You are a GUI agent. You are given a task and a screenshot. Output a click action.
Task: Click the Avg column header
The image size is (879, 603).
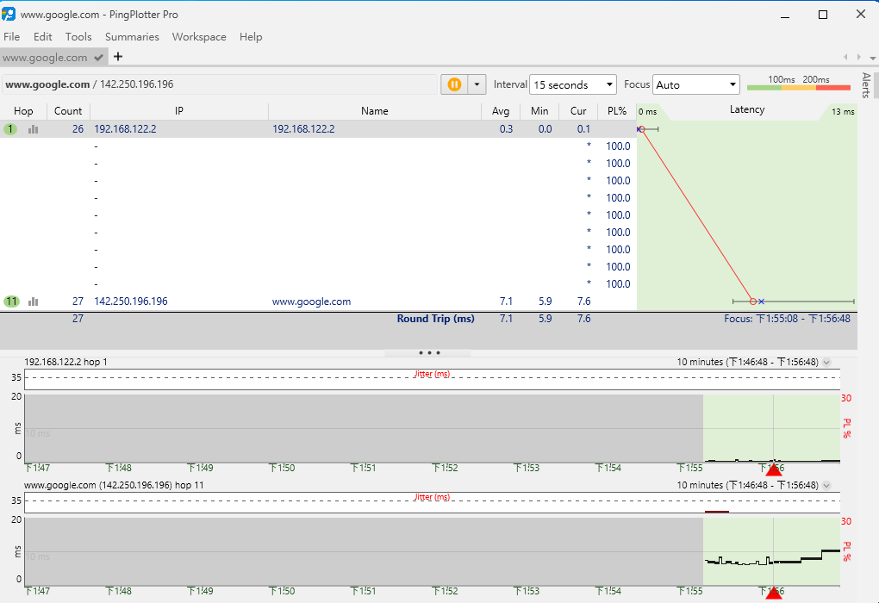501,111
